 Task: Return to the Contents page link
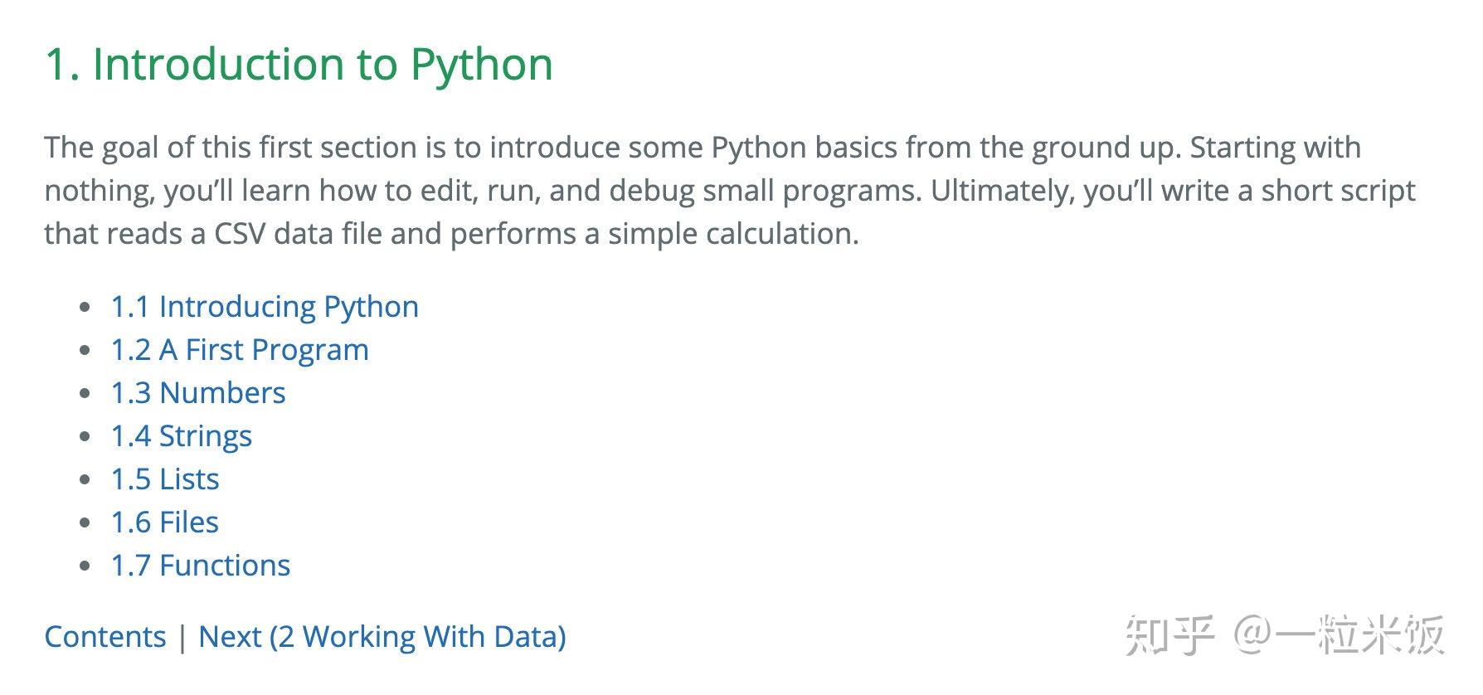(105, 637)
